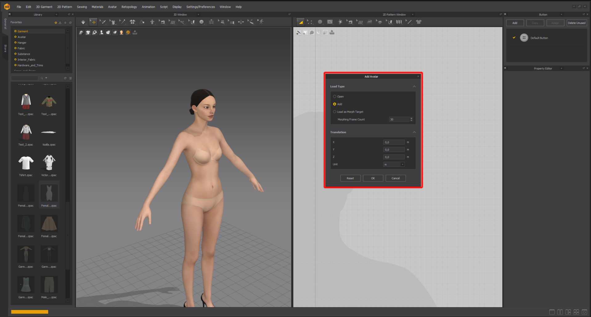The height and width of the screenshot is (317, 591).
Task: Open the 3D Window panel dropdown arrow
Action: coord(198,14)
